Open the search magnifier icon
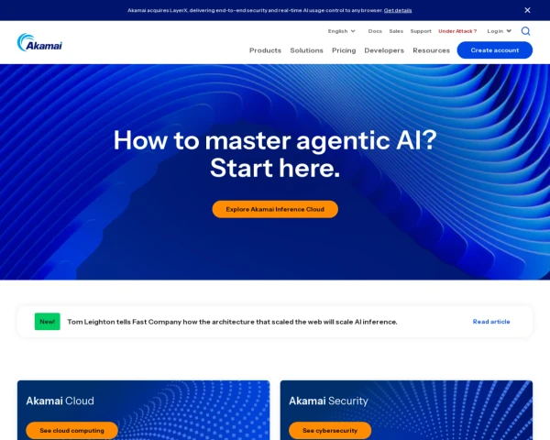 (x=525, y=31)
